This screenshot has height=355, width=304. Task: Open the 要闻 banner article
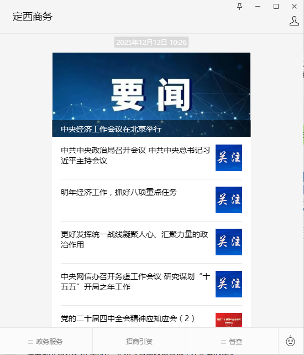(151, 95)
